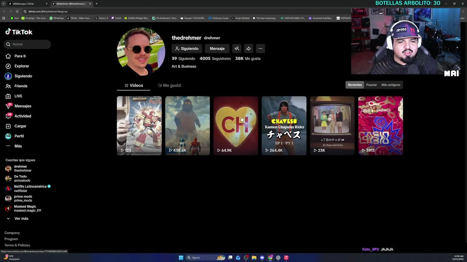The image size is (467, 262).
Task: Switch to the Me gustó tab
Action: (169, 86)
